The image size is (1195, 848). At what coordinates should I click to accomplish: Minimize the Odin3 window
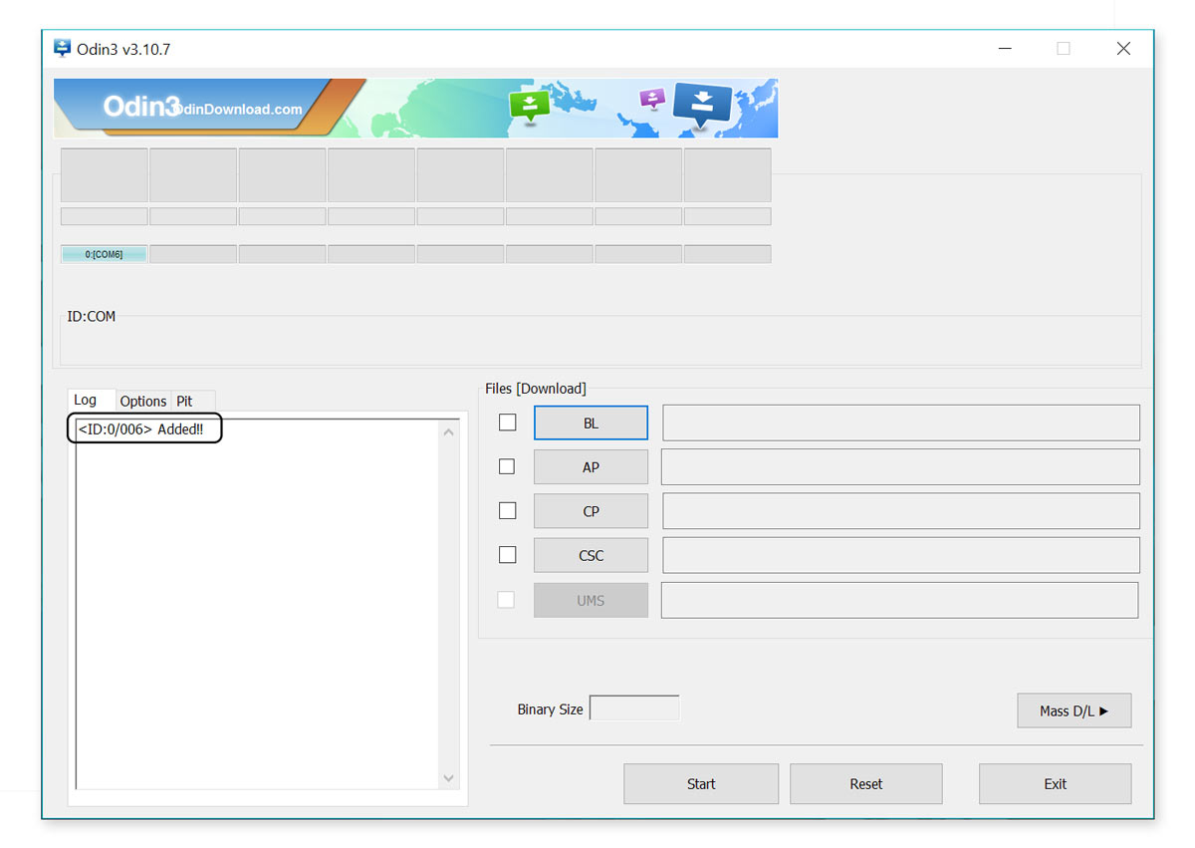(1005, 48)
